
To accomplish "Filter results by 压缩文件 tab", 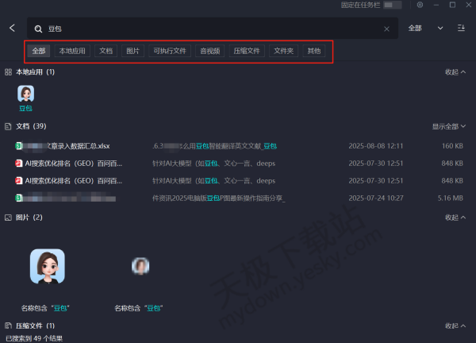I will [x=247, y=51].
